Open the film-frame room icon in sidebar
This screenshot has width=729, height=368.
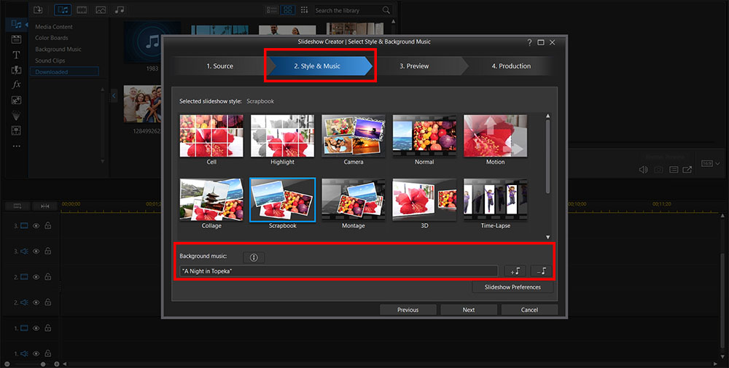click(16, 130)
